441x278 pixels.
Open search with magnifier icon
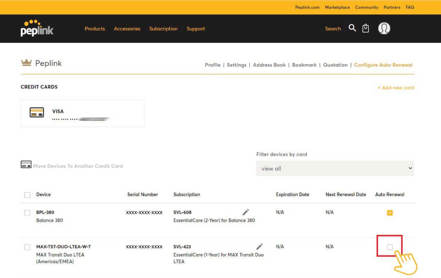click(352, 28)
